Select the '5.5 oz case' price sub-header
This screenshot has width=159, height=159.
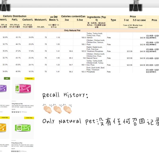point(139,20)
